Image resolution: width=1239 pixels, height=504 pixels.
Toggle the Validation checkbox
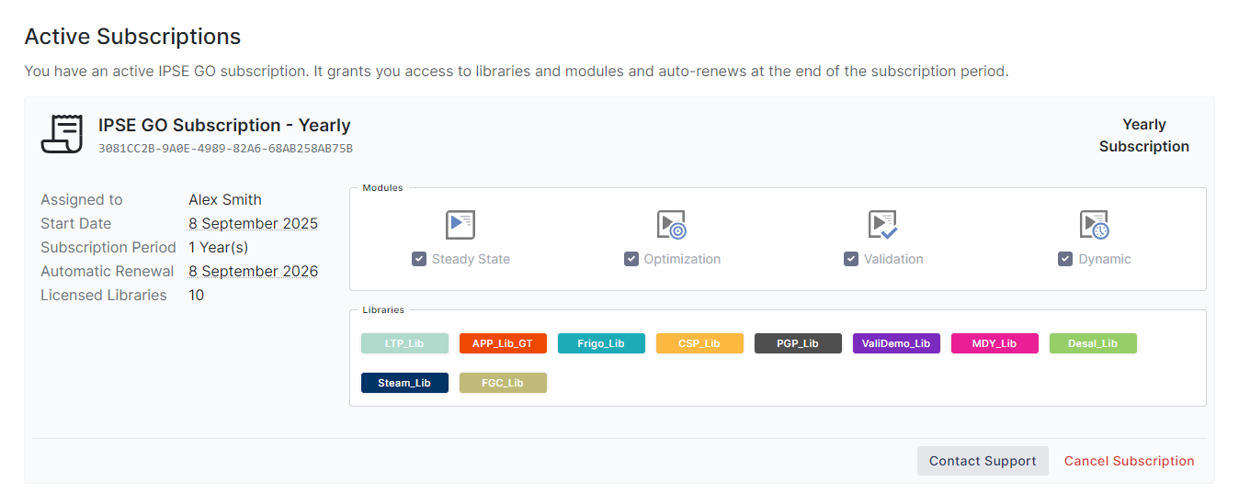[851, 259]
